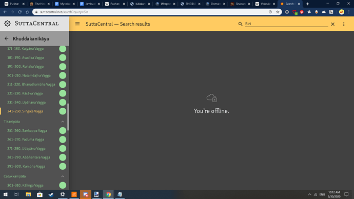Switch to the Jambud browser tab
This screenshot has height=199, width=354.
(x=90, y=4)
